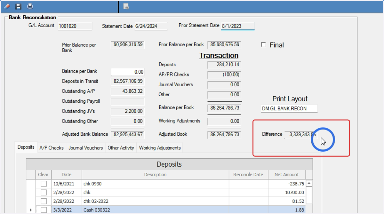Check the Final checkbox
Screen dimensions: 384x214
pyautogui.click(x=263, y=45)
